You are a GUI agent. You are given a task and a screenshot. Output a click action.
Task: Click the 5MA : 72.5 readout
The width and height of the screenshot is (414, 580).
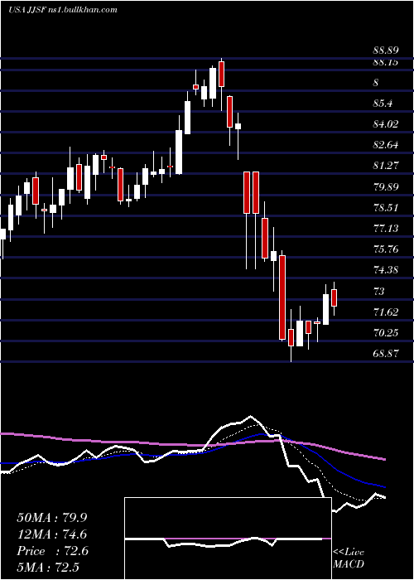click(x=48, y=567)
